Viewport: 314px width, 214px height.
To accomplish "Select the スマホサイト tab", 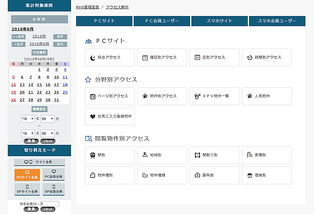I will (219, 21).
